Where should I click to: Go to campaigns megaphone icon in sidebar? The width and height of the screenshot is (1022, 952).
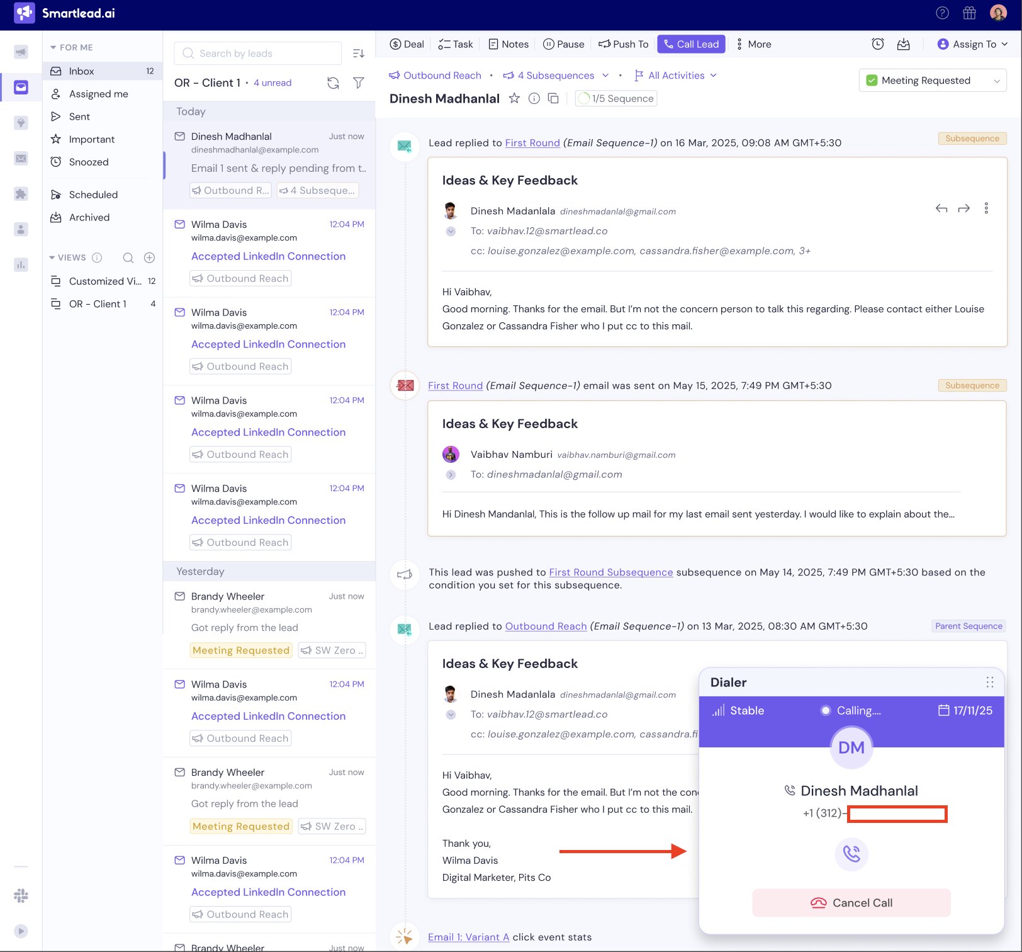point(21,52)
